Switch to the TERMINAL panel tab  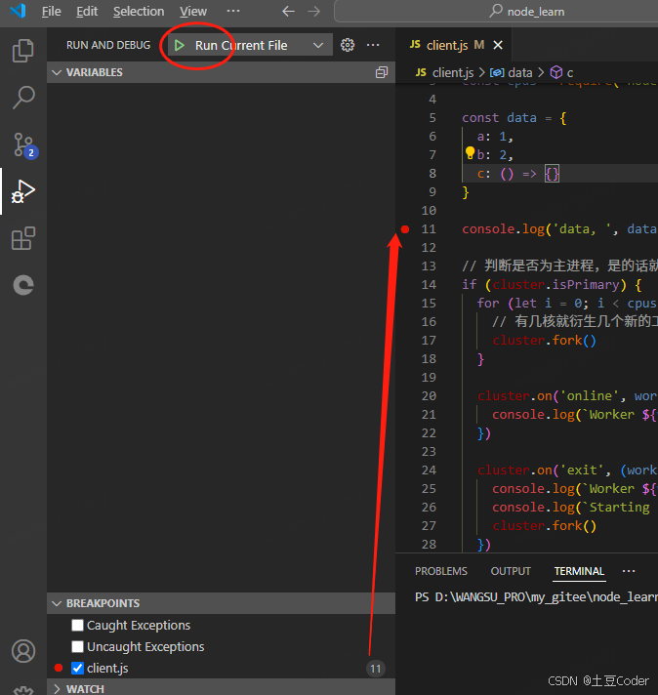(579, 571)
